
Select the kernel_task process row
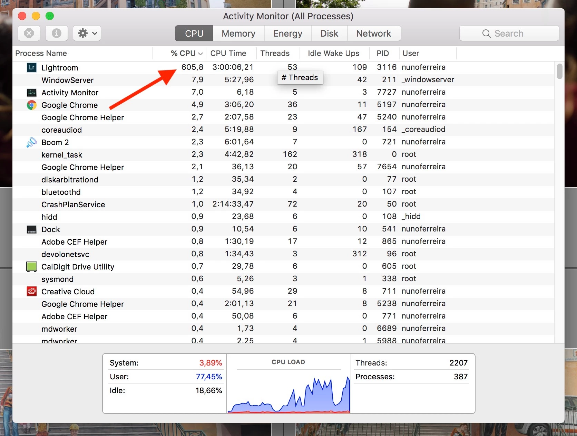(x=284, y=154)
